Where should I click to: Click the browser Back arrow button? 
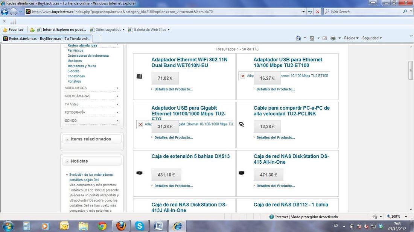(x=5, y=12)
